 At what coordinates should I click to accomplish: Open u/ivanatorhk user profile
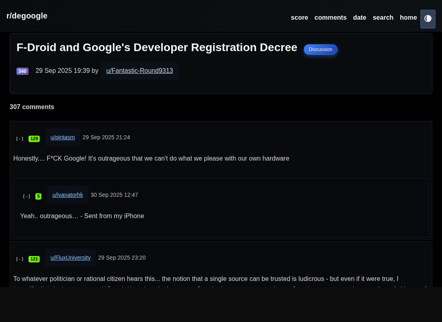click(68, 195)
